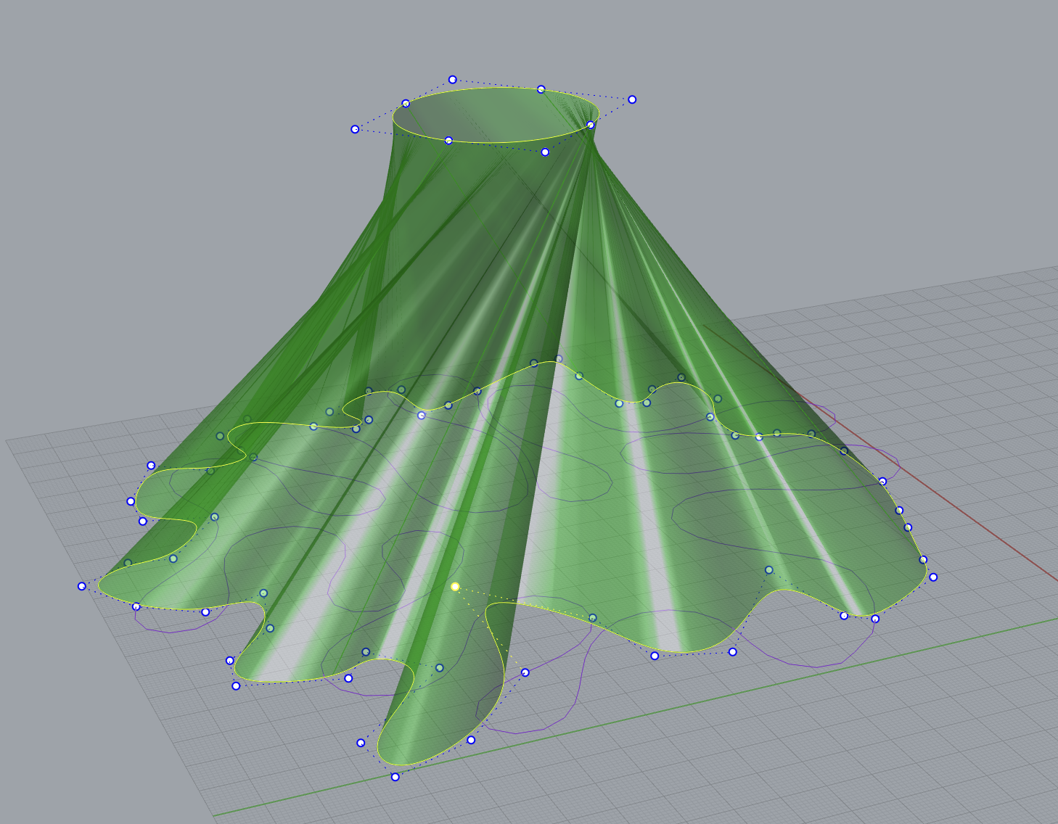Select the highlighted yellow control point
This screenshot has height=824, width=1058.
pos(456,585)
